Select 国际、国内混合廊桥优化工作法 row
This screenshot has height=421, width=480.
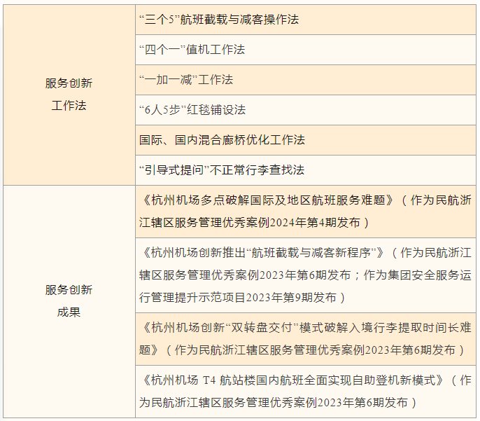[x=306, y=140]
